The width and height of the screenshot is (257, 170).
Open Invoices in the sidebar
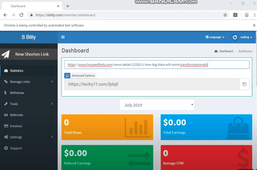pos(29,126)
